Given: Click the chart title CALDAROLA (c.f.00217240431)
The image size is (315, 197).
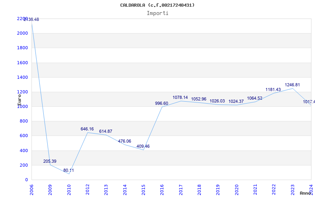Looking at the screenshot, I should [157, 5].
